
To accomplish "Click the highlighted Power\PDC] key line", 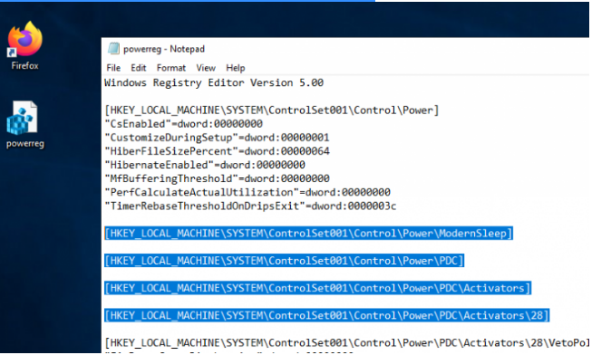I will click(x=285, y=261).
